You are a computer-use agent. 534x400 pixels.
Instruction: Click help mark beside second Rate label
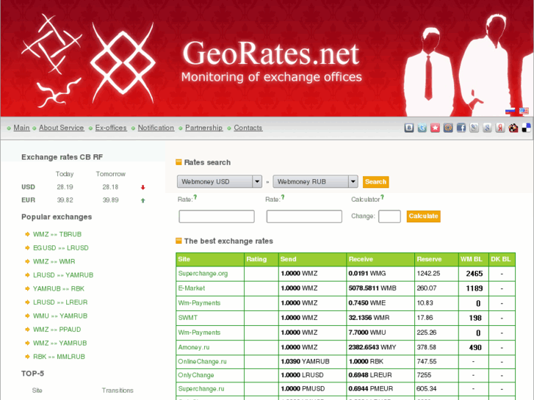coord(283,197)
